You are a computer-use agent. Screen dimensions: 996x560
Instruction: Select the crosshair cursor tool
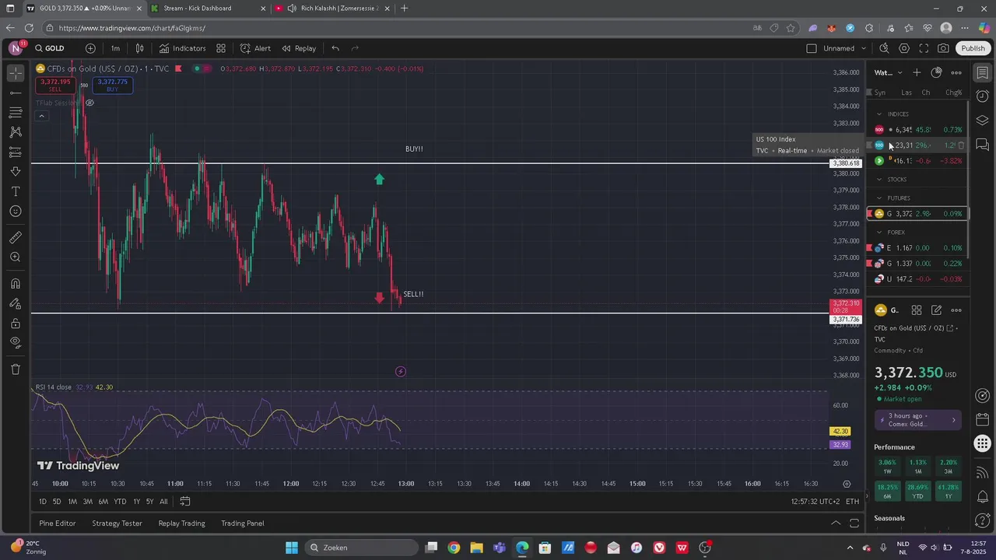tap(16, 73)
